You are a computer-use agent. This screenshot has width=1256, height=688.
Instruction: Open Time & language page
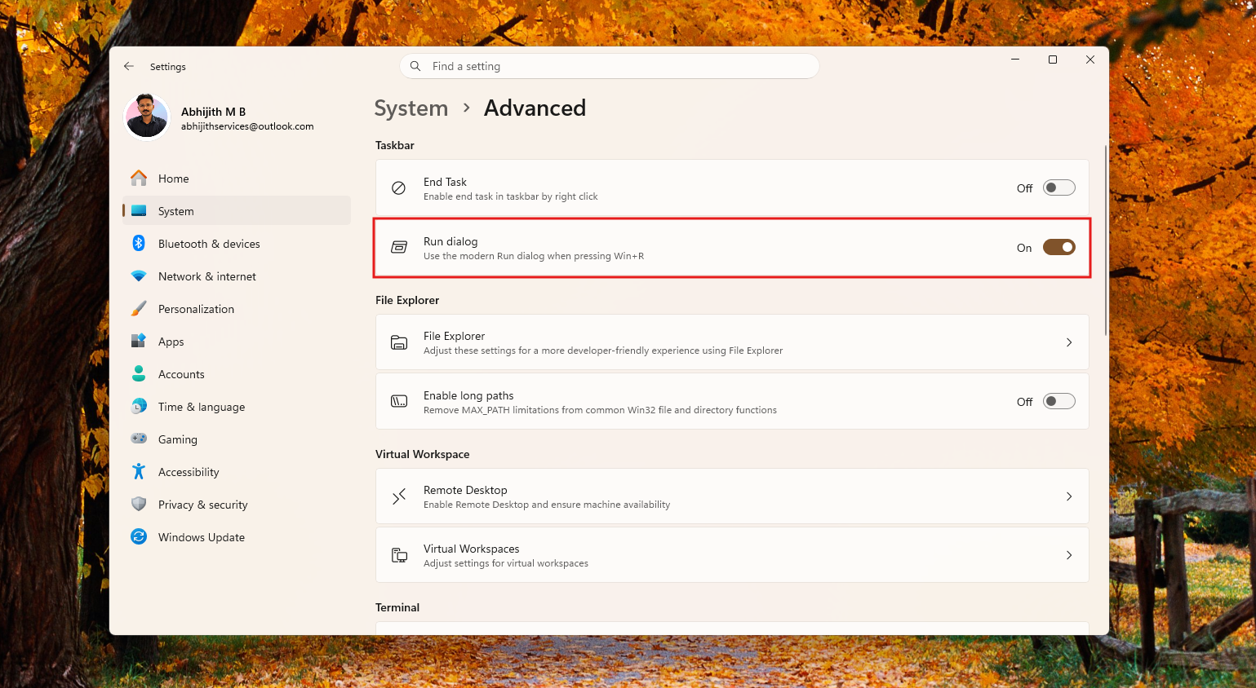(237, 406)
